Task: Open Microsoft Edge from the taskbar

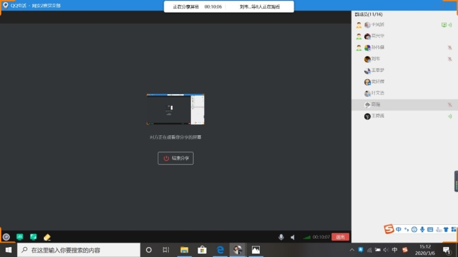Action: 220,250
